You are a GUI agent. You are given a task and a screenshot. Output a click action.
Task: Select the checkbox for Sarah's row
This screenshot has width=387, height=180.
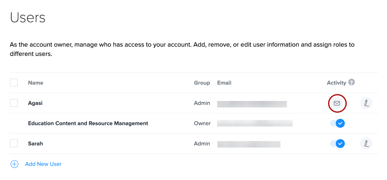[x=14, y=144]
